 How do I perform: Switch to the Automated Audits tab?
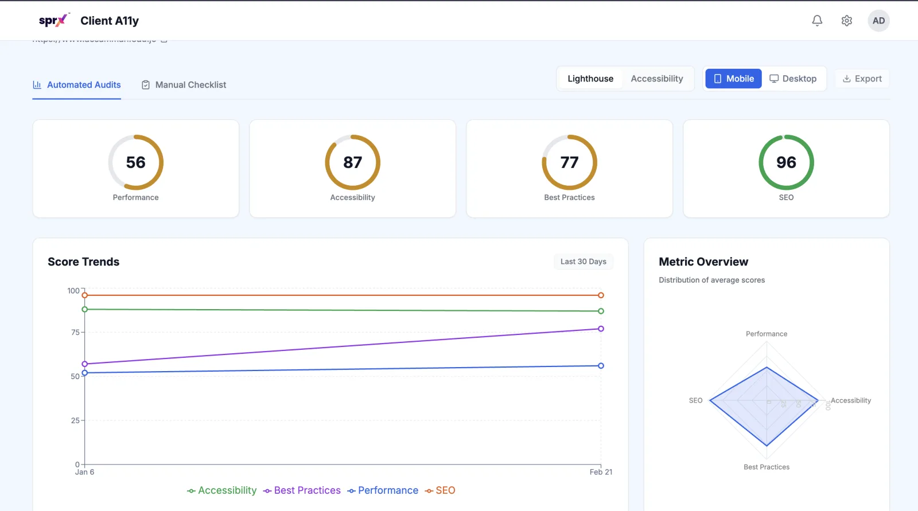(x=77, y=85)
